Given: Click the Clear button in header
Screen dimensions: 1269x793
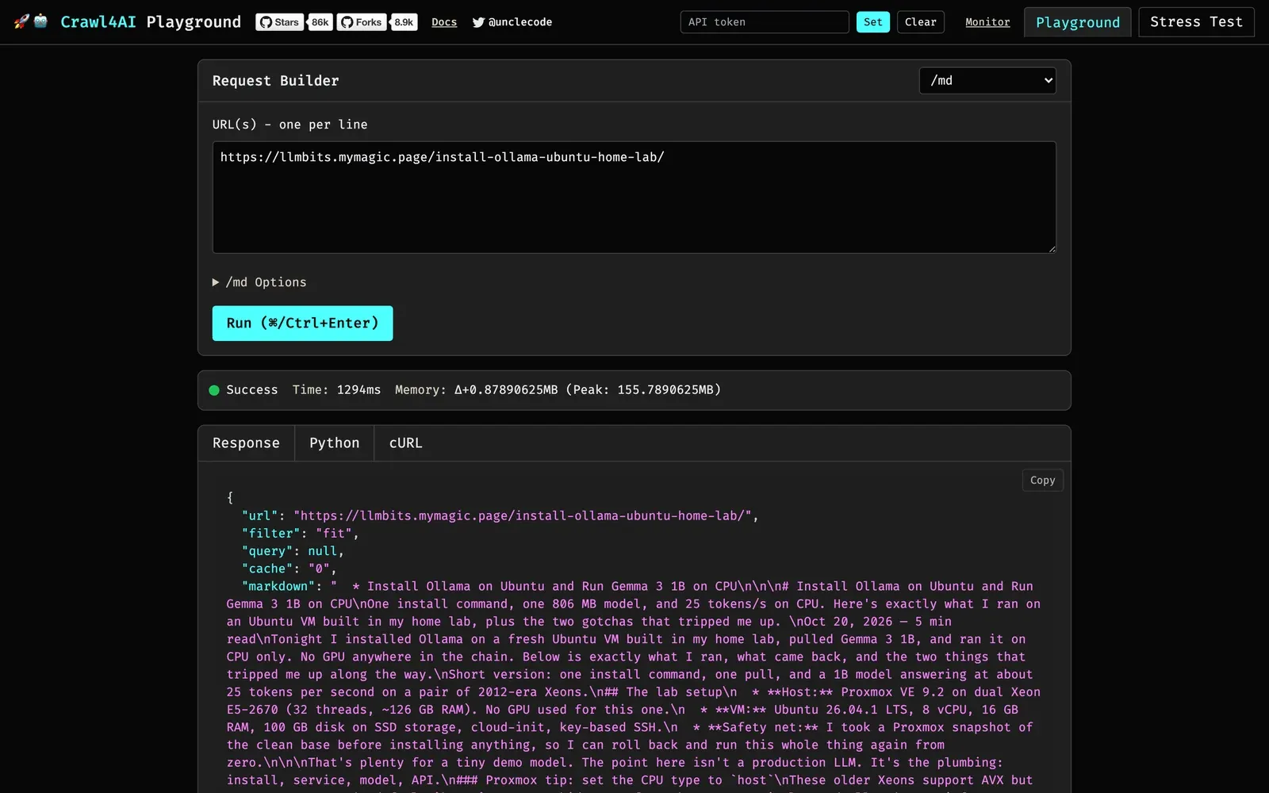Looking at the screenshot, I should [921, 22].
